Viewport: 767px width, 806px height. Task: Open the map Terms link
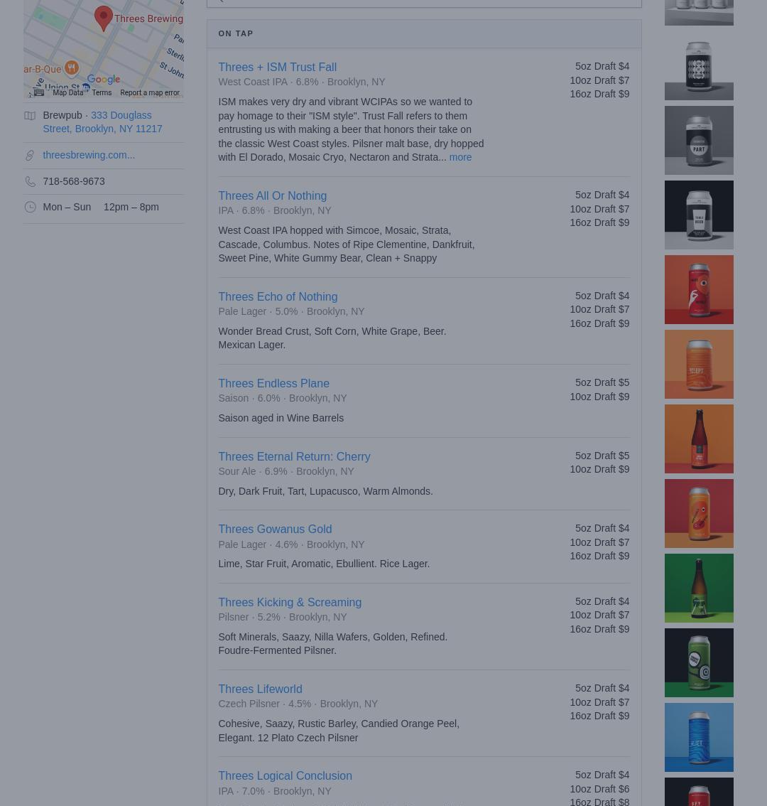click(102, 92)
